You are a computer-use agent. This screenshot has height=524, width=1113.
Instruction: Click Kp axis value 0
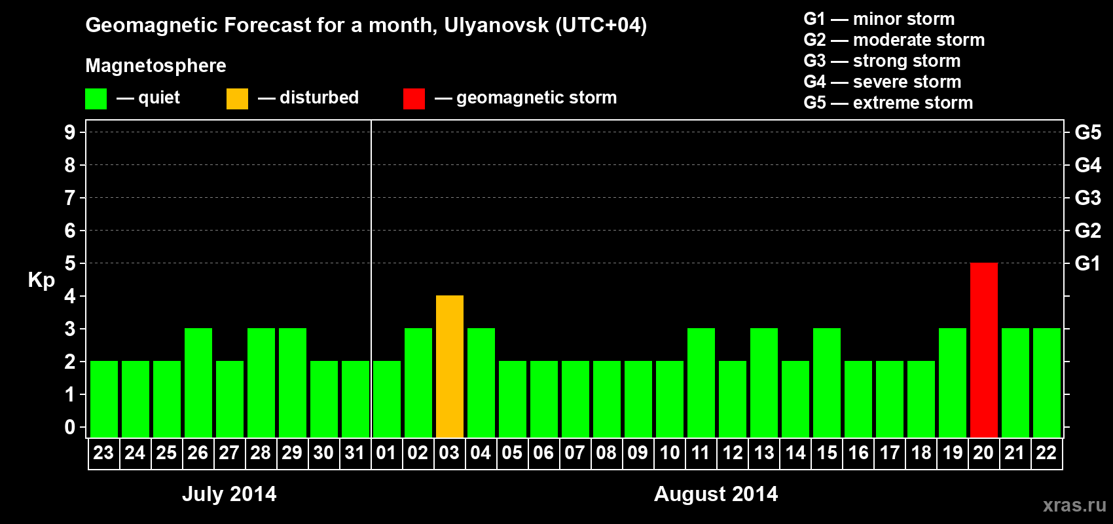click(70, 427)
